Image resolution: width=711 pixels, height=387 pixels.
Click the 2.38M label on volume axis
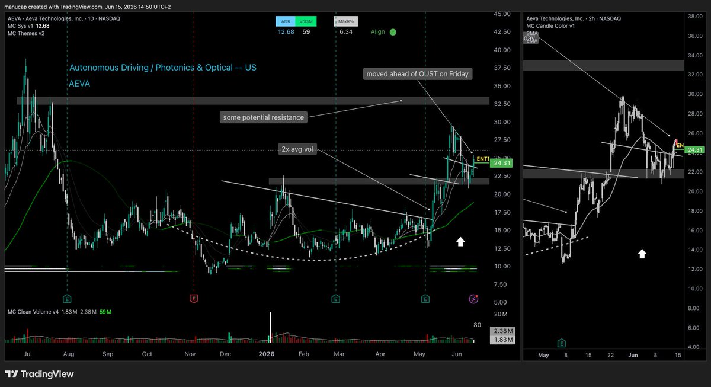(502, 331)
